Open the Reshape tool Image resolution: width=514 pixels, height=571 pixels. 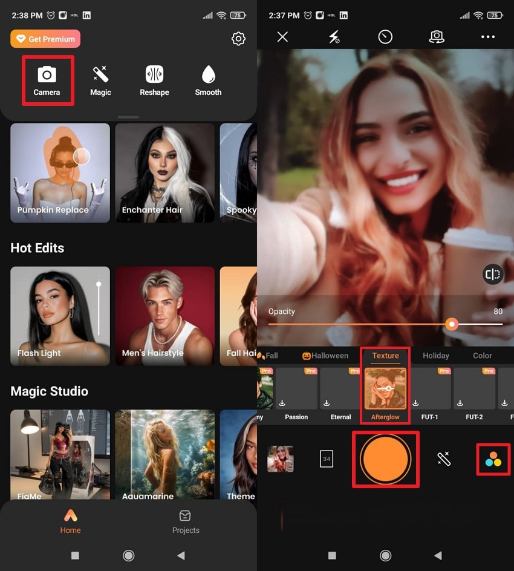(154, 81)
